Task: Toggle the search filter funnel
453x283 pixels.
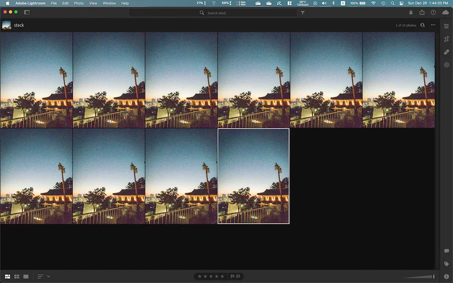Action: click(302, 13)
